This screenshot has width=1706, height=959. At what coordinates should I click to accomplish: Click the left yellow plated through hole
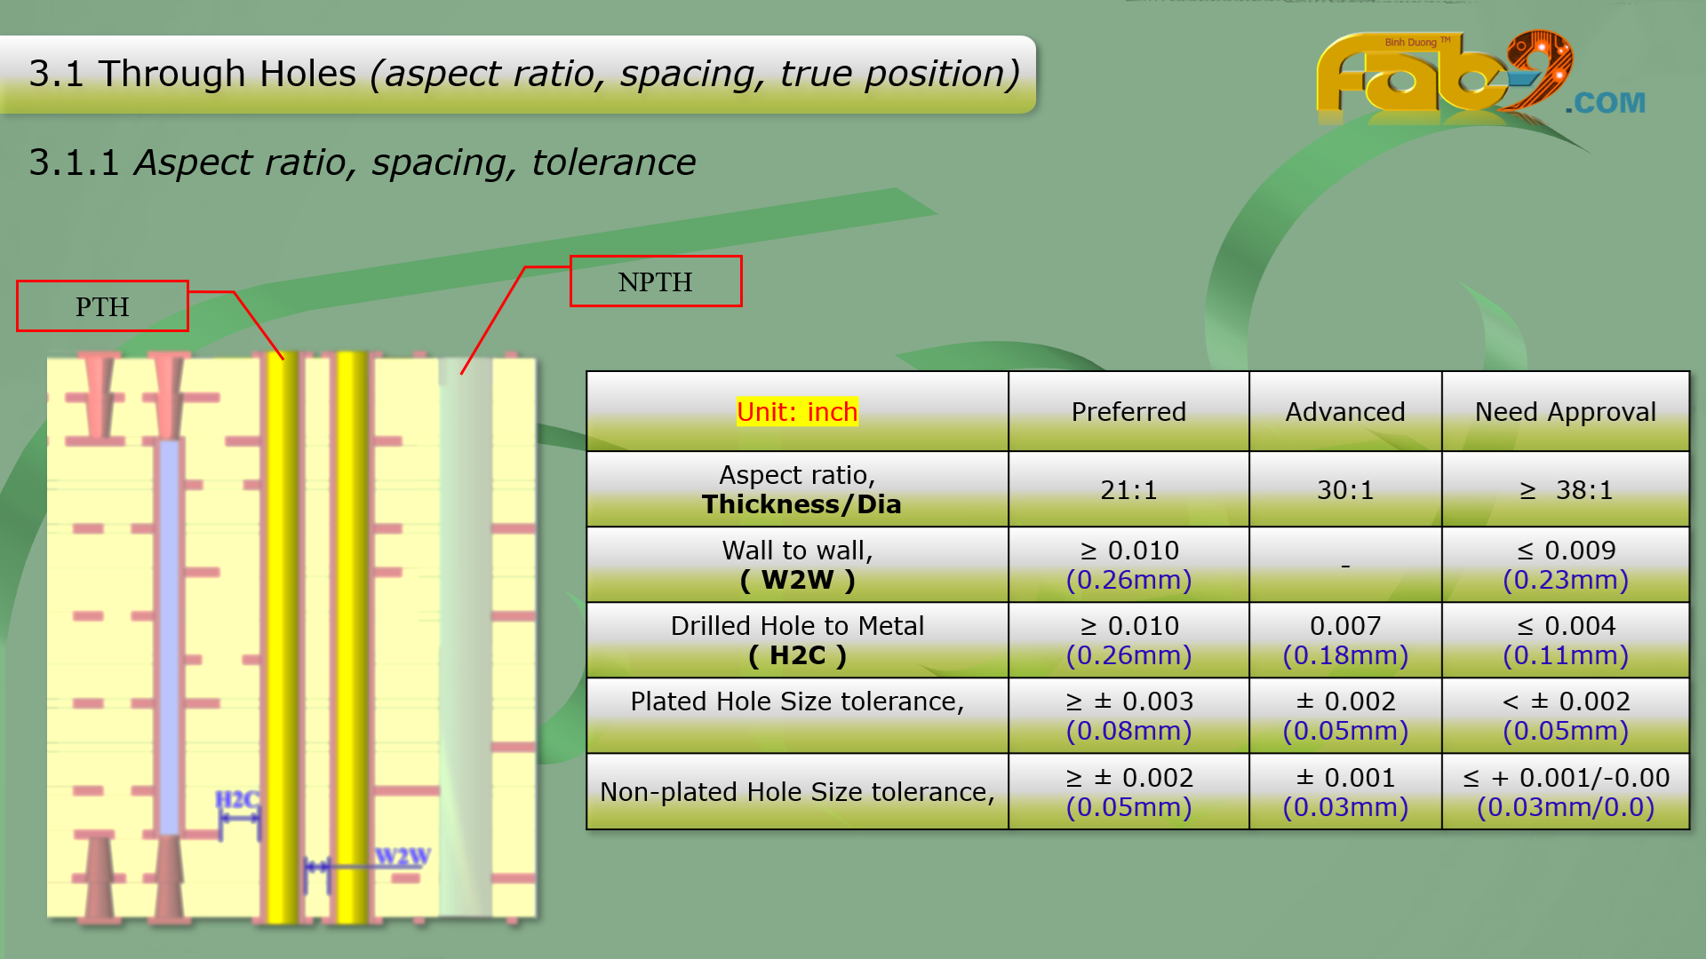click(281, 635)
